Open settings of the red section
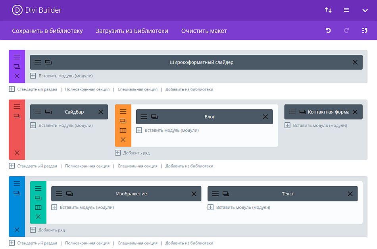Screen dimensions: 377x249 (x=16, y=106)
